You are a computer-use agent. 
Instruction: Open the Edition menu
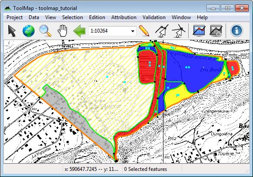97,17
